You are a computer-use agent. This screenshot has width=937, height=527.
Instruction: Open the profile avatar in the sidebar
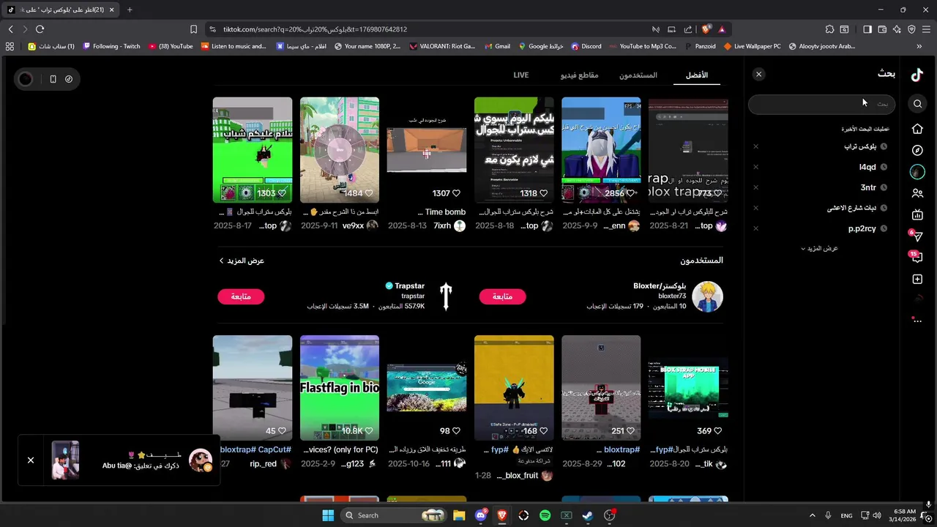[x=917, y=172]
